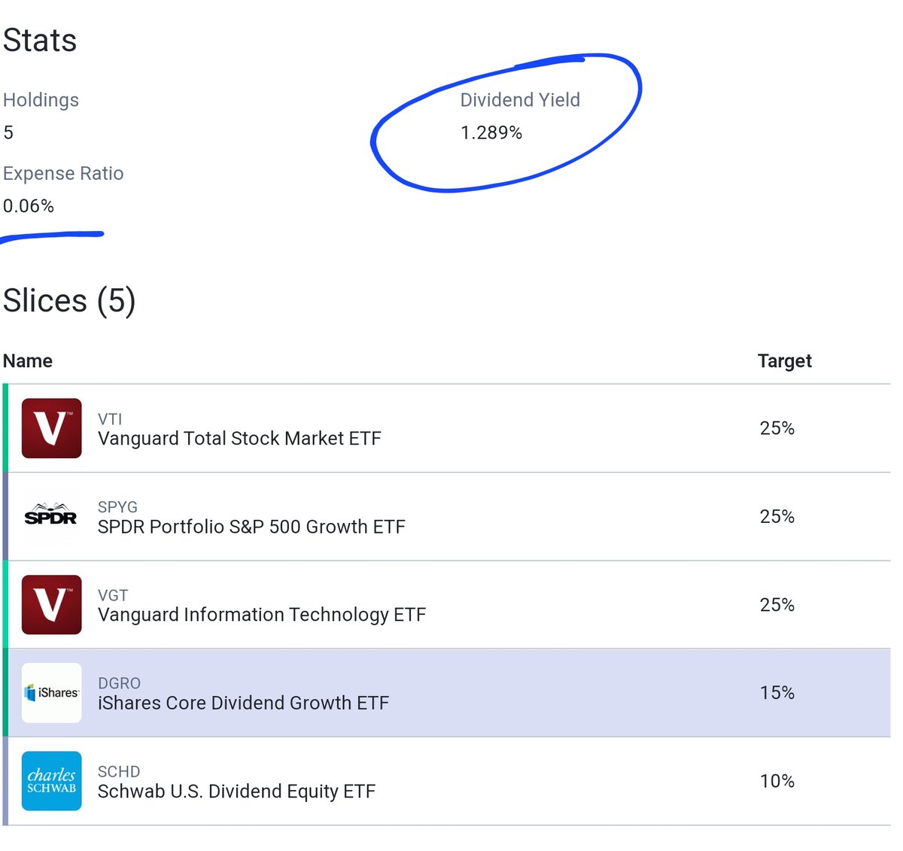
Task: Click the iShares logo icon
Action: (51, 693)
